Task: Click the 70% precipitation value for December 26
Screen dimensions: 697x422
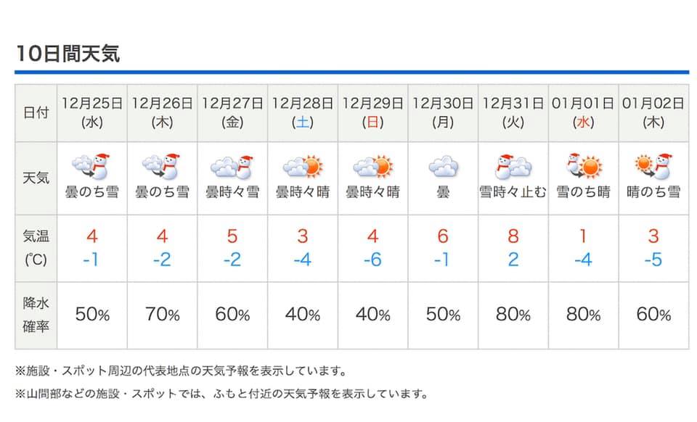Action: (x=162, y=315)
